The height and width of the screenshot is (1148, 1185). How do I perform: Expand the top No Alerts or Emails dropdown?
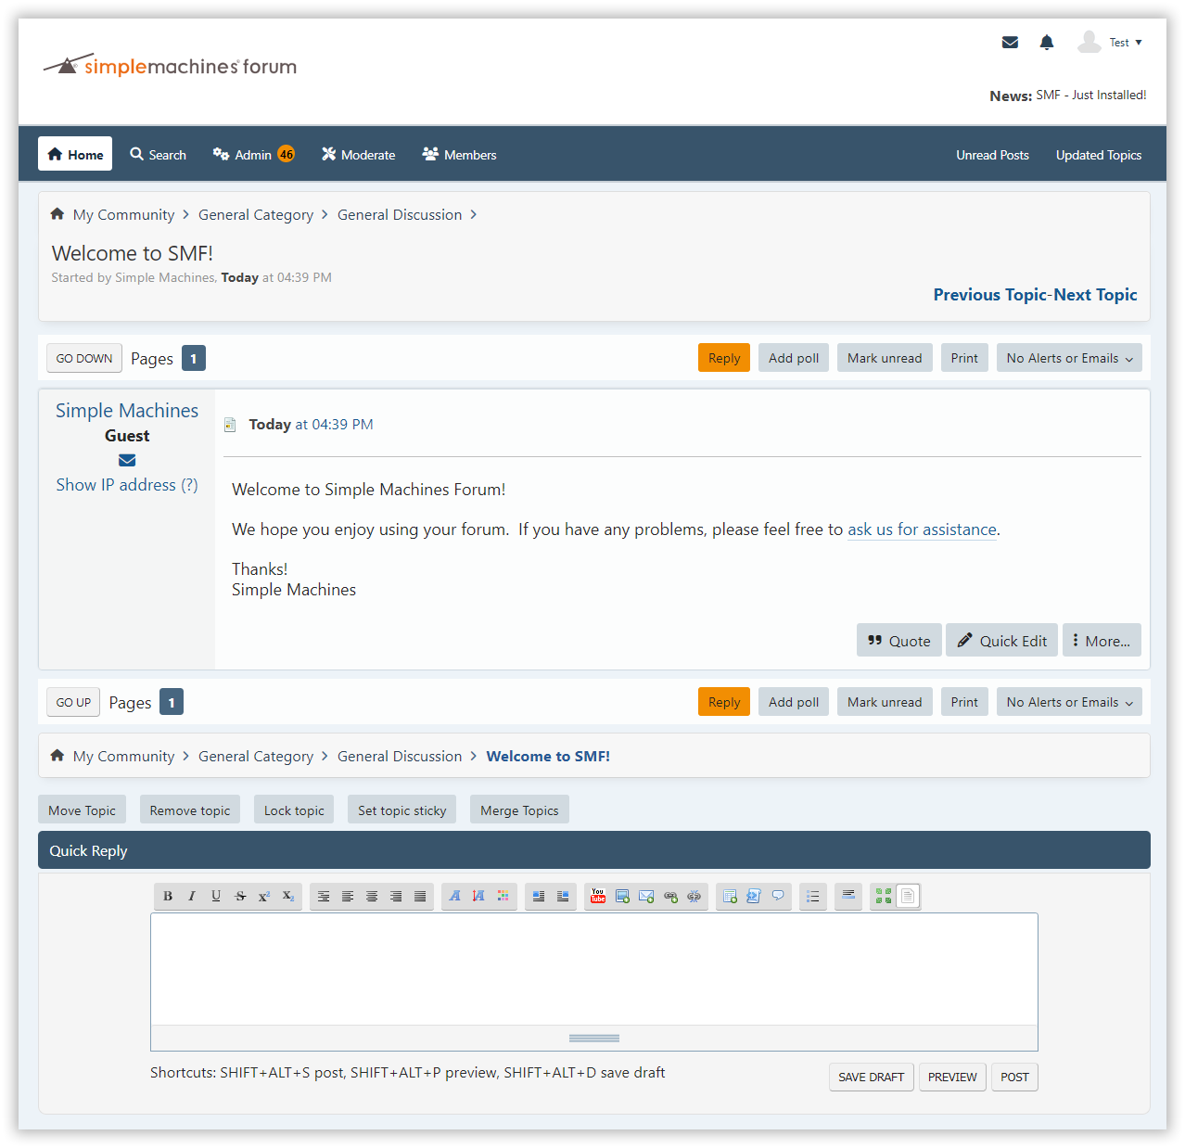tap(1068, 358)
